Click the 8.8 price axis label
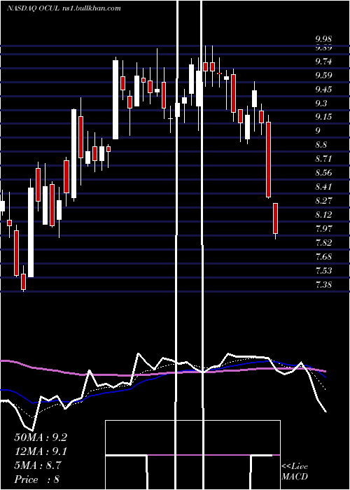Image resolution: width=350 pixels, height=490 pixels. [x=321, y=145]
